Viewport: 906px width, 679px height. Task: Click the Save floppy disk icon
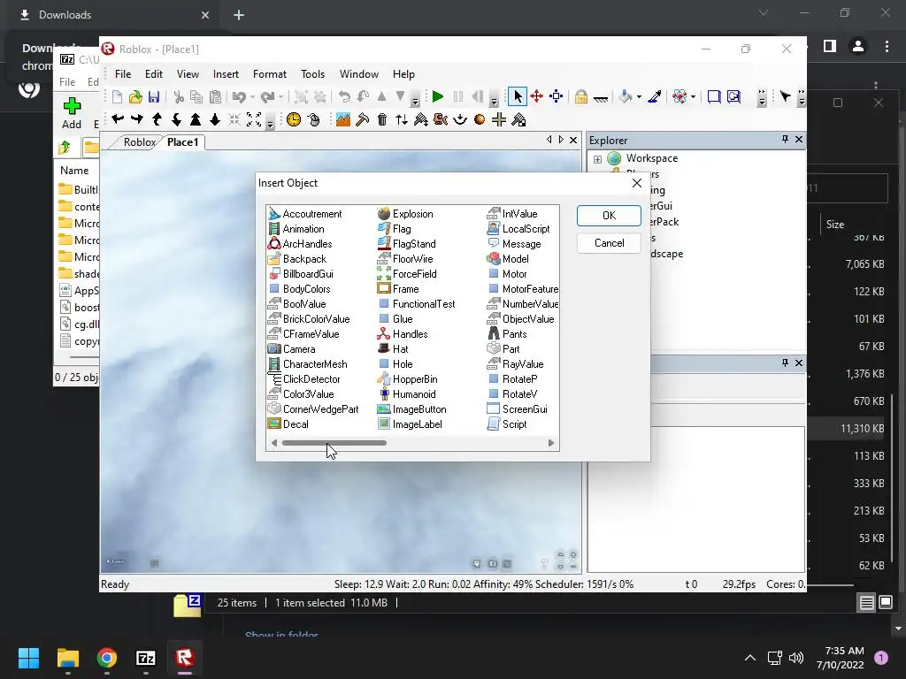(x=154, y=97)
